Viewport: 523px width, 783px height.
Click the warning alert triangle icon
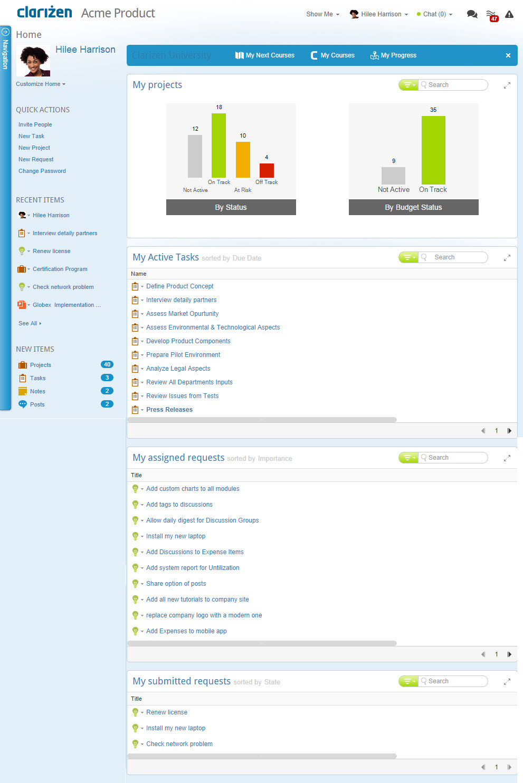(509, 14)
